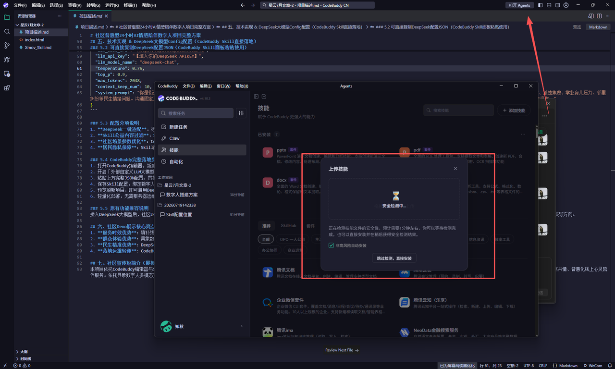Close the 项目描述.md editor tab

[106, 16]
